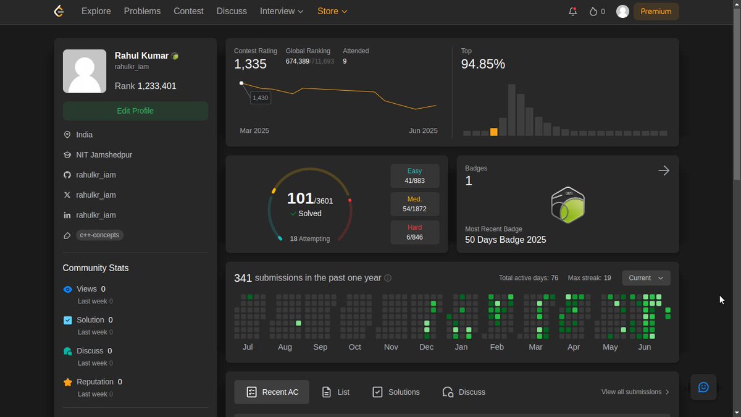This screenshot has height=417, width=741.
Task: Select the Easy 41/883 stat box
Action: coord(414,176)
